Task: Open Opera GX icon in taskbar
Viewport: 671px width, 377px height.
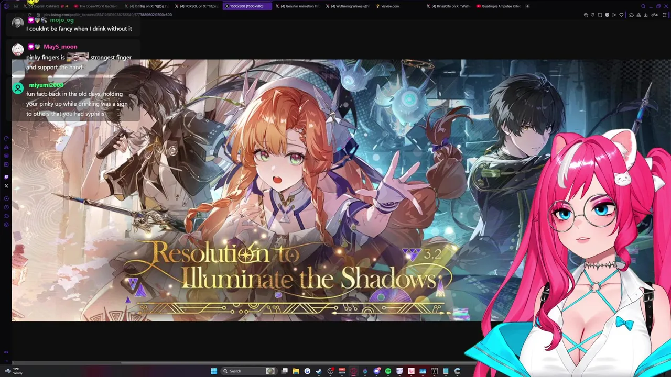Action: pos(353,371)
